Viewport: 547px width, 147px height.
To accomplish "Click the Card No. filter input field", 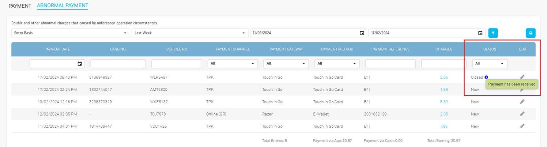I will [118, 64].
